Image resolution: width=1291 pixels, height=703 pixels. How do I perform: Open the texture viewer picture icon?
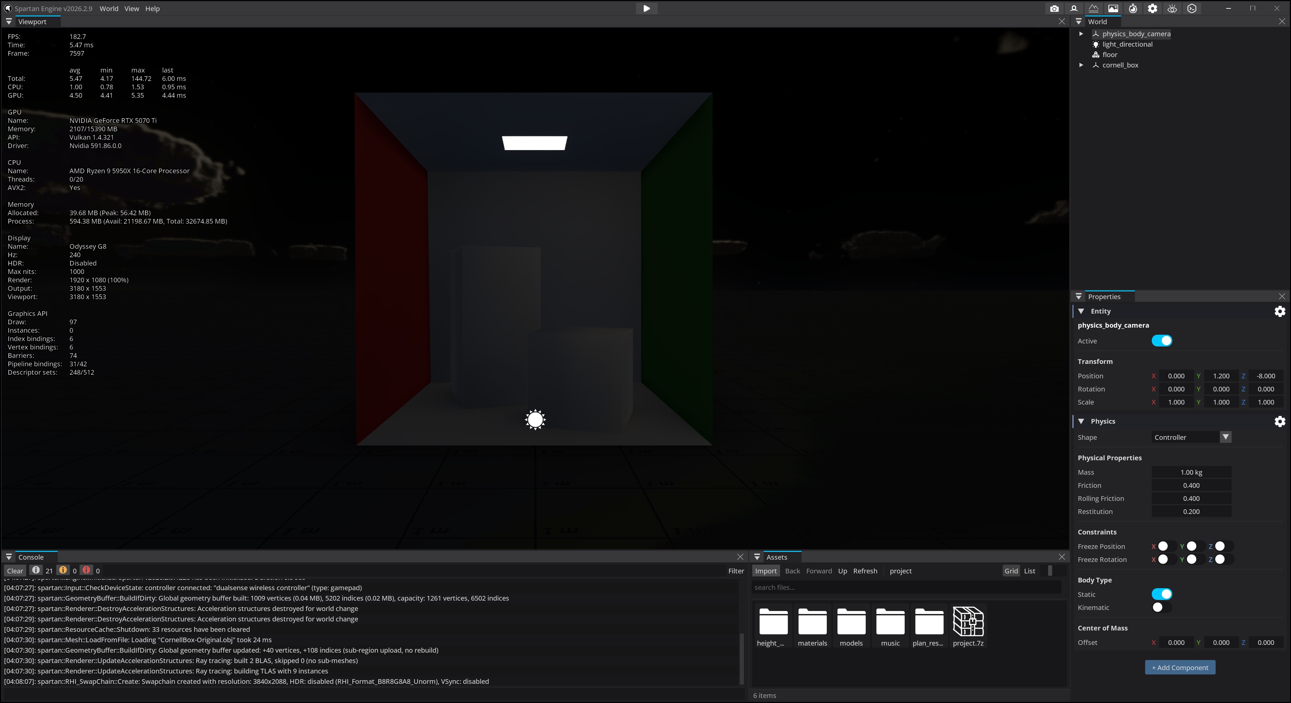point(1113,8)
